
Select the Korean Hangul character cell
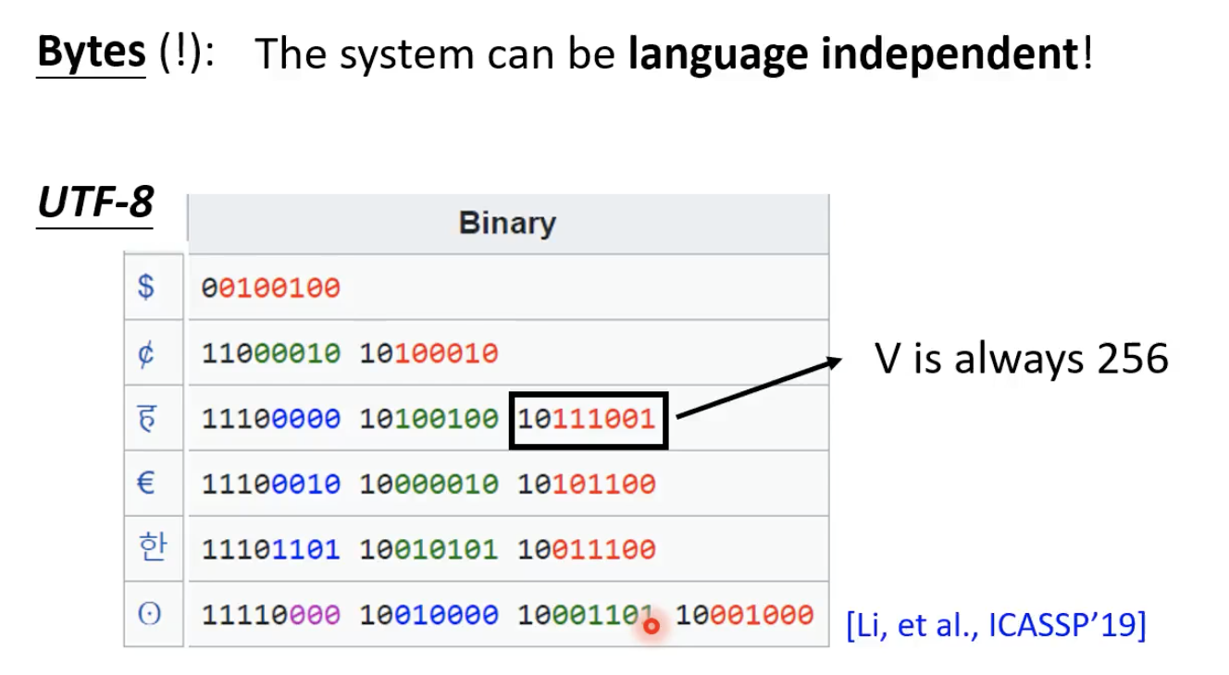point(148,548)
